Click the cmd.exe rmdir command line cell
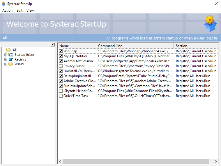The width and height of the screenshot is (221, 166). [x=135, y=71]
